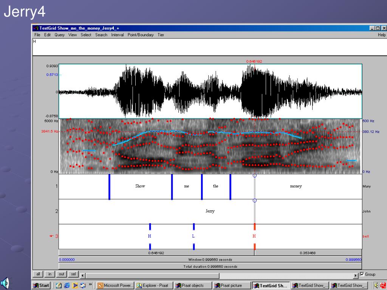The image size is (387, 290).
Task: Open the Search menu
Action: point(101,35)
